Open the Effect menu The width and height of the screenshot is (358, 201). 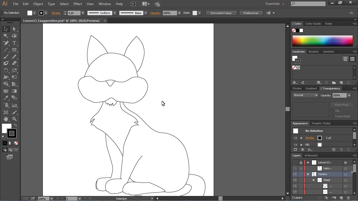(x=77, y=4)
